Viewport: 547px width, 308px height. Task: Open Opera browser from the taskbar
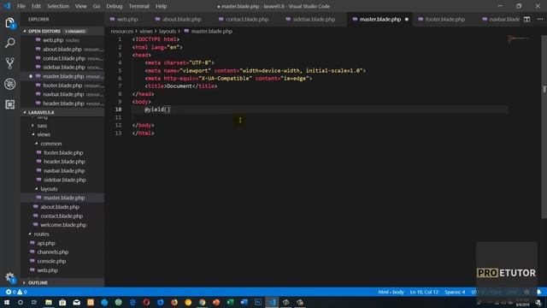pyautogui.click(x=146, y=302)
